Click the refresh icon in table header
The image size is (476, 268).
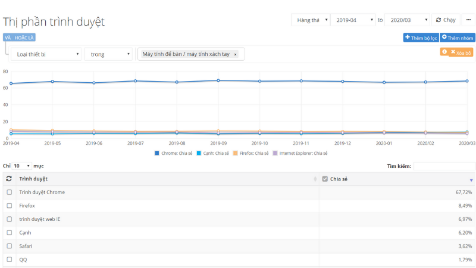coord(9,179)
